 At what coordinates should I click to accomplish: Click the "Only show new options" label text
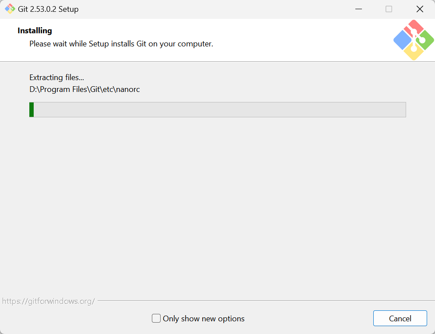pos(203,319)
